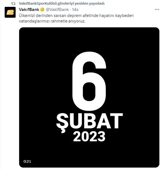Click the 0:21 video duration badge

(x=27, y=161)
